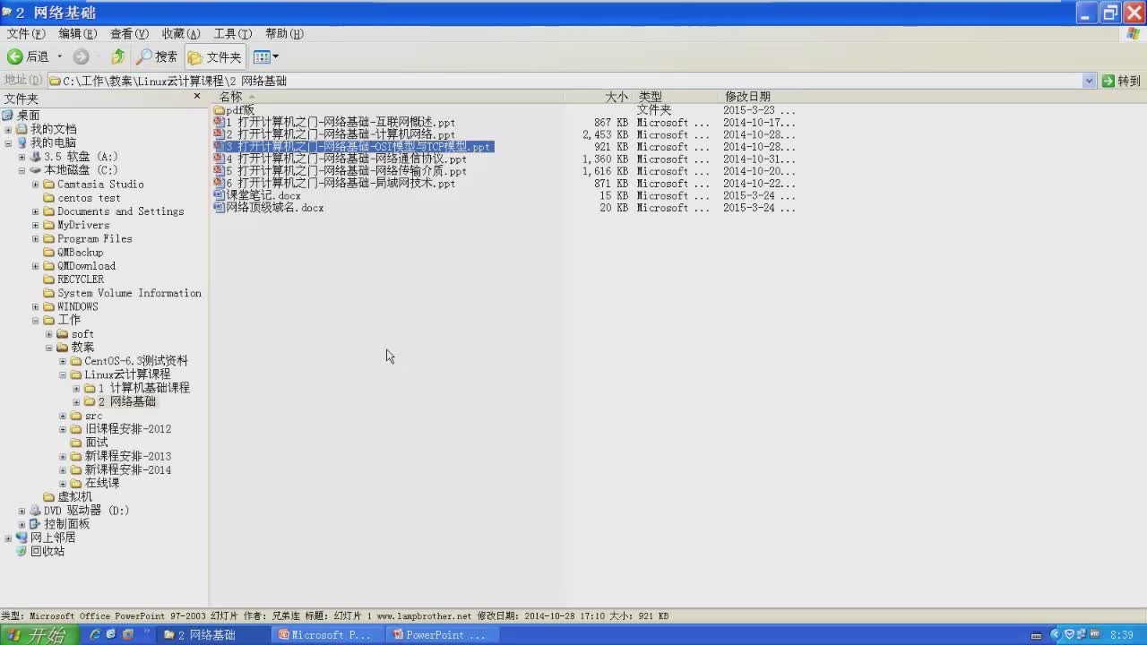Click the Go (转到) button
Viewport: 1147px width, 645px height.
point(1122,81)
